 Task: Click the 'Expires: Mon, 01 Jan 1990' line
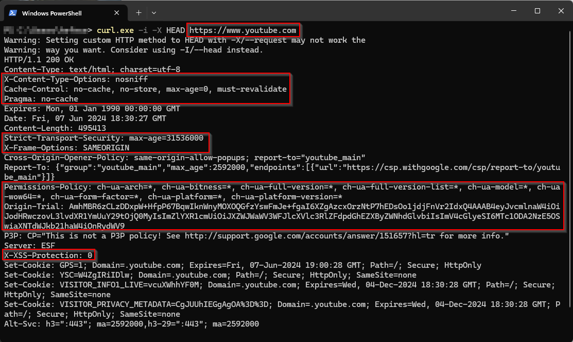pos(92,109)
